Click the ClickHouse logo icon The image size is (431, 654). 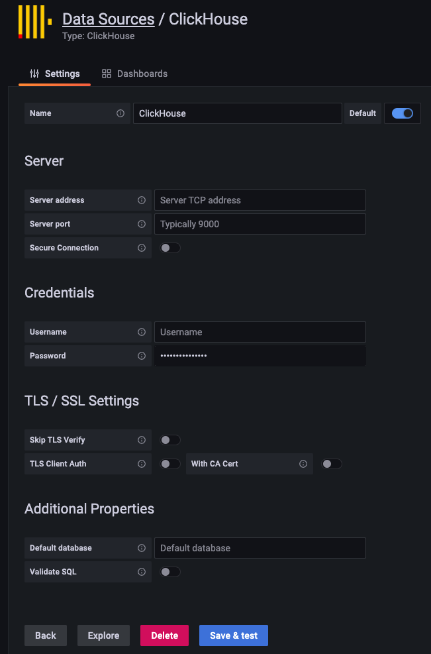[35, 22]
